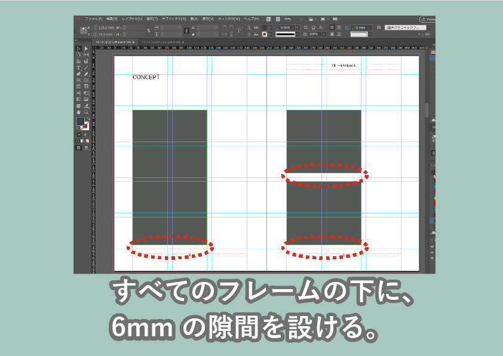Enable wrap around object shape option
The height and width of the screenshot is (356, 503).
click(x=332, y=34)
